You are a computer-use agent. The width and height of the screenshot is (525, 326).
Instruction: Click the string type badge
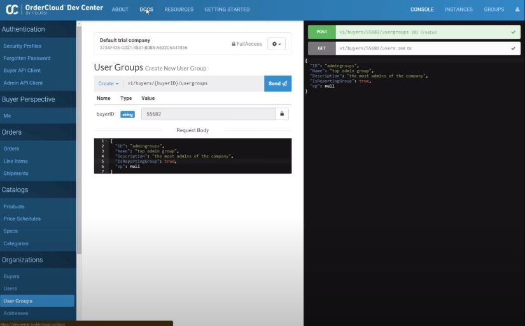click(x=127, y=114)
